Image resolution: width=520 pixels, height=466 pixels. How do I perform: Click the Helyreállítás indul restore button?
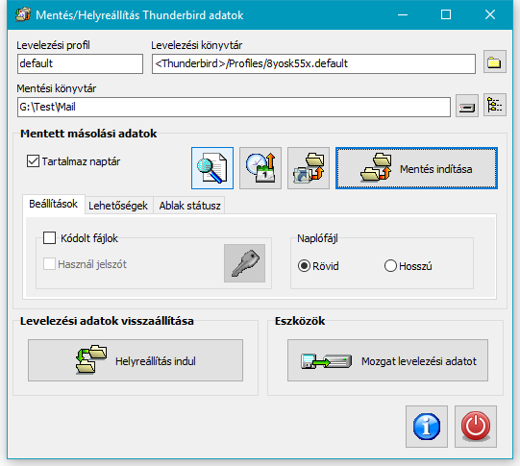136,360
